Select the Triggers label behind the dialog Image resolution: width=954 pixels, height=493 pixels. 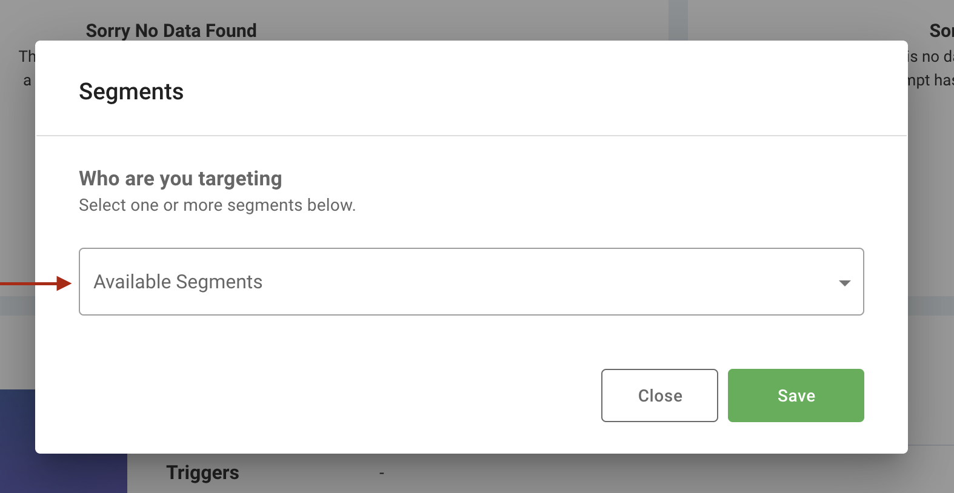click(202, 472)
